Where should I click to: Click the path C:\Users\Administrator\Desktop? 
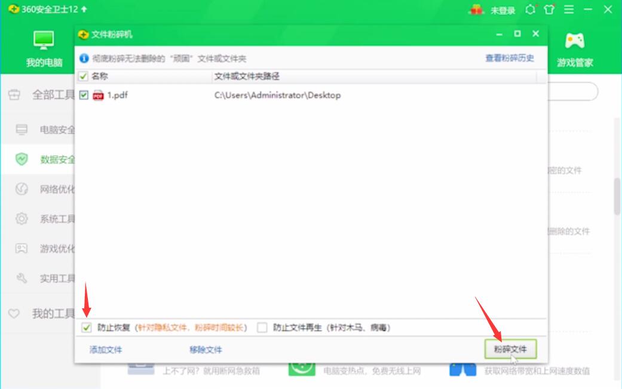(278, 95)
